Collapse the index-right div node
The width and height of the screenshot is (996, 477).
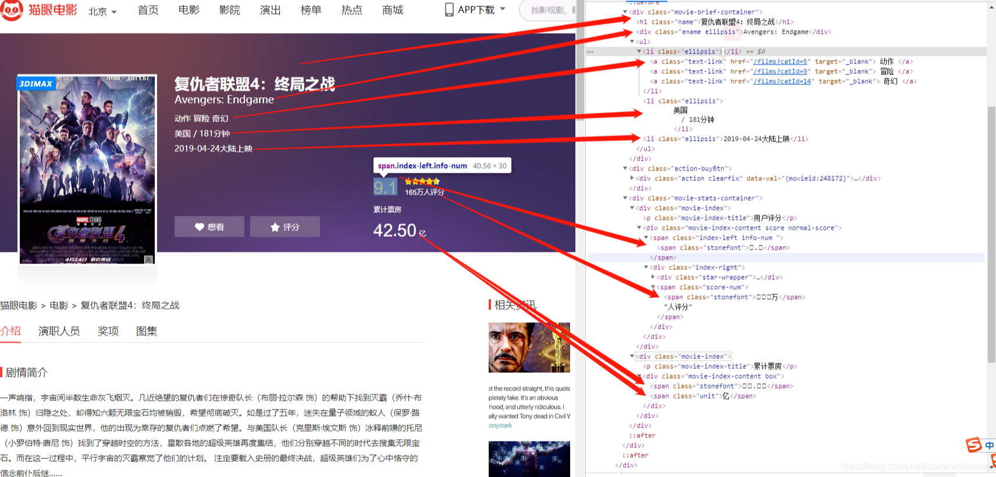pyautogui.click(x=646, y=267)
